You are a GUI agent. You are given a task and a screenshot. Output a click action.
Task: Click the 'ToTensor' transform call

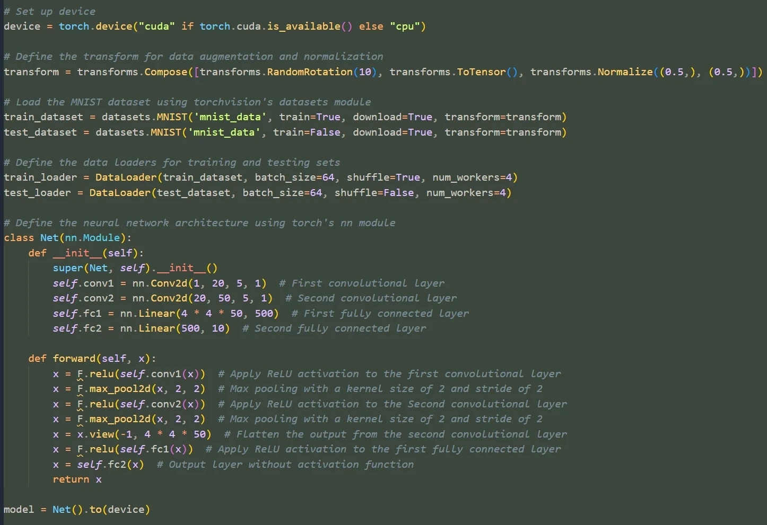coord(481,72)
